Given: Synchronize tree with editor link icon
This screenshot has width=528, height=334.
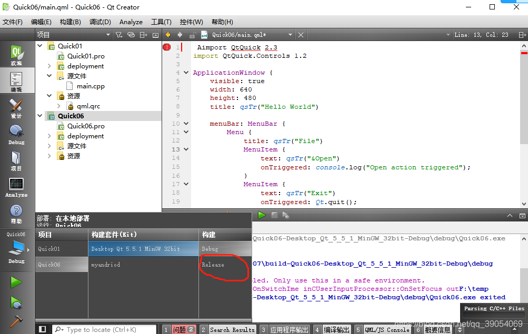Looking at the screenshot, I should [131, 35].
